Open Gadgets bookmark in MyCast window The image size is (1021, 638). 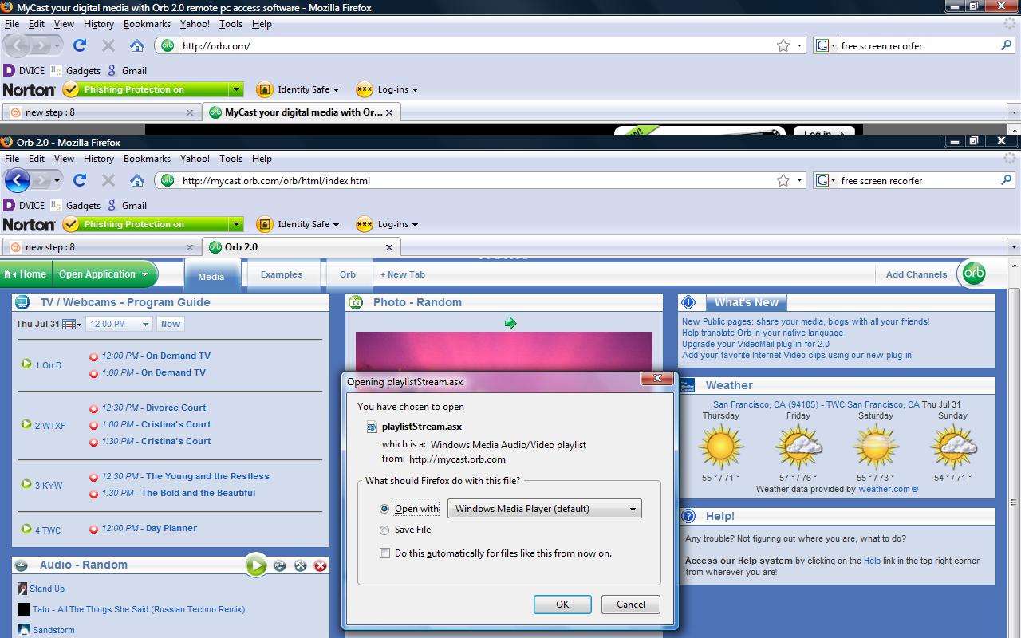tap(75, 70)
